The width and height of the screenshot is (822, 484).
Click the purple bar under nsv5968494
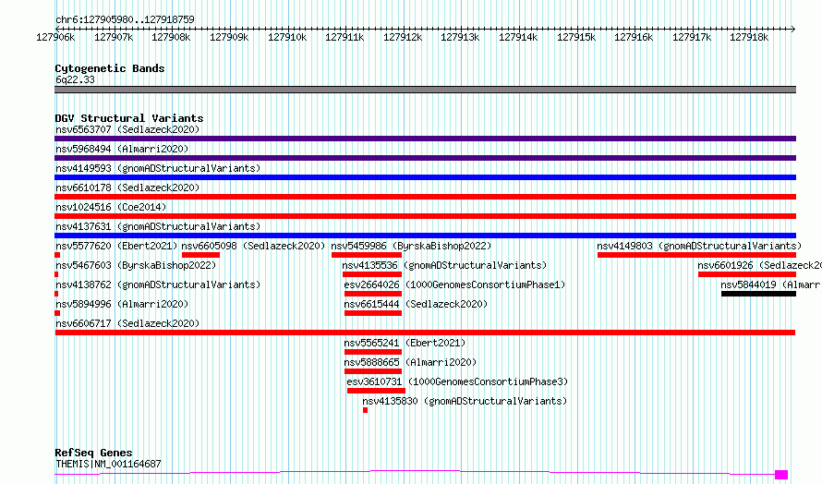(425, 158)
